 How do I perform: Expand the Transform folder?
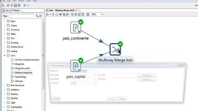4,30
